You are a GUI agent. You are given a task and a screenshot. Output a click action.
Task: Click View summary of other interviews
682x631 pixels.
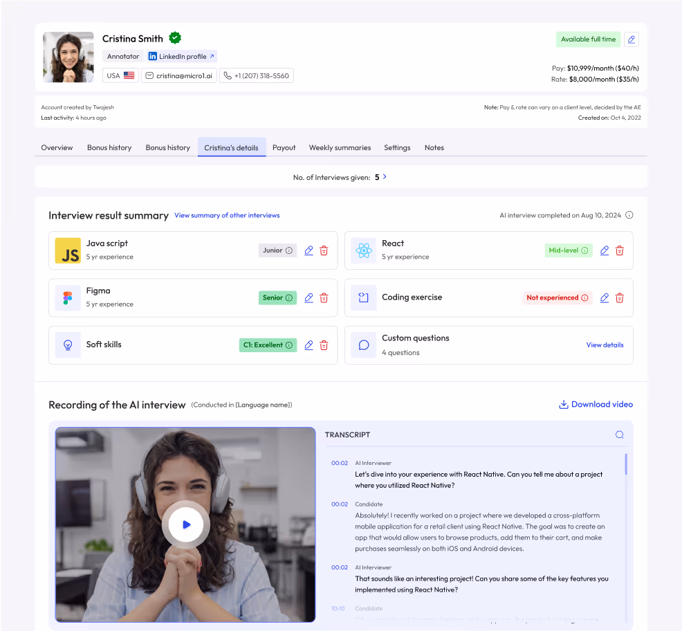coord(227,215)
